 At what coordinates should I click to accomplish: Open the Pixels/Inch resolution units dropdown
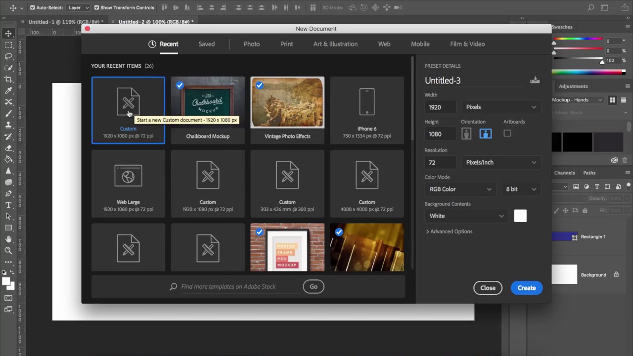pos(501,162)
